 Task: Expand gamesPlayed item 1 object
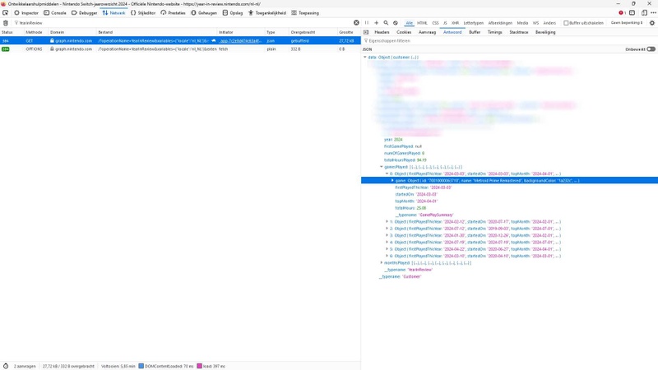click(387, 221)
